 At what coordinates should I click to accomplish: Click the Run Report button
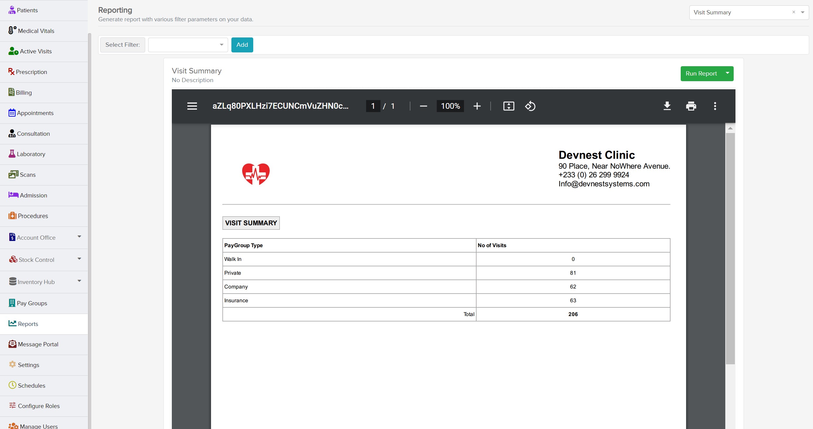701,73
